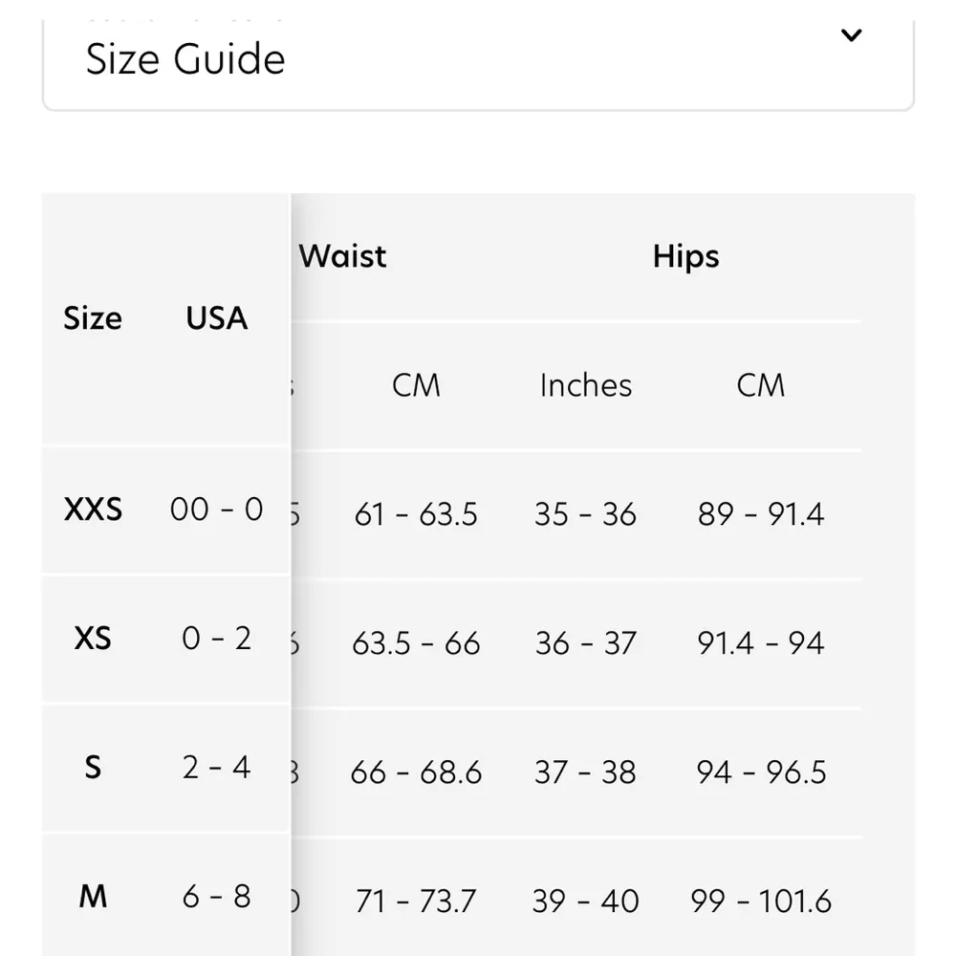Select the S size row label
This screenshot has height=956, width=956.
93,767
